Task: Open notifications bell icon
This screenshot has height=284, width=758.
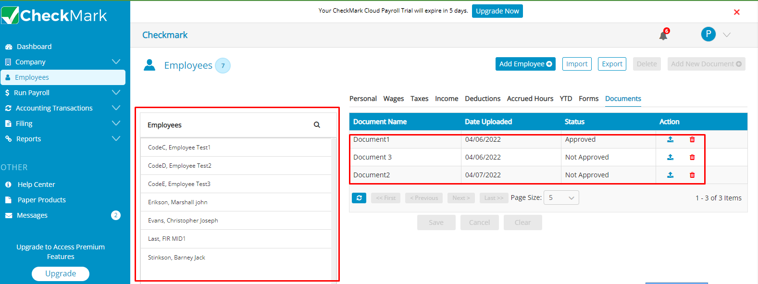Action: (663, 35)
